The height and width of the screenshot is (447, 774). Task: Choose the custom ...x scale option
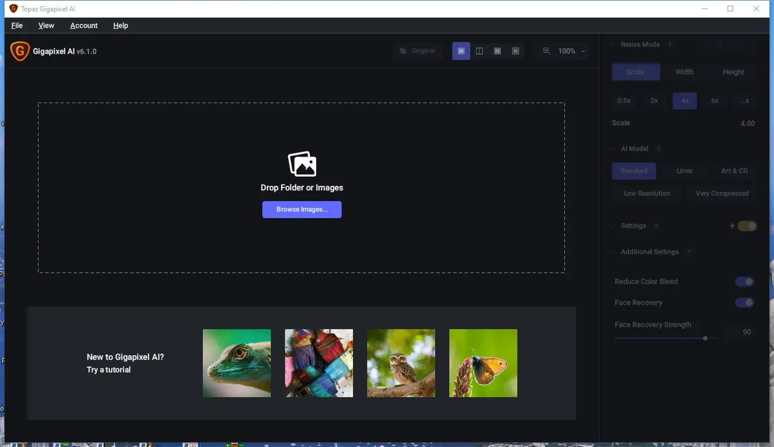[745, 101]
